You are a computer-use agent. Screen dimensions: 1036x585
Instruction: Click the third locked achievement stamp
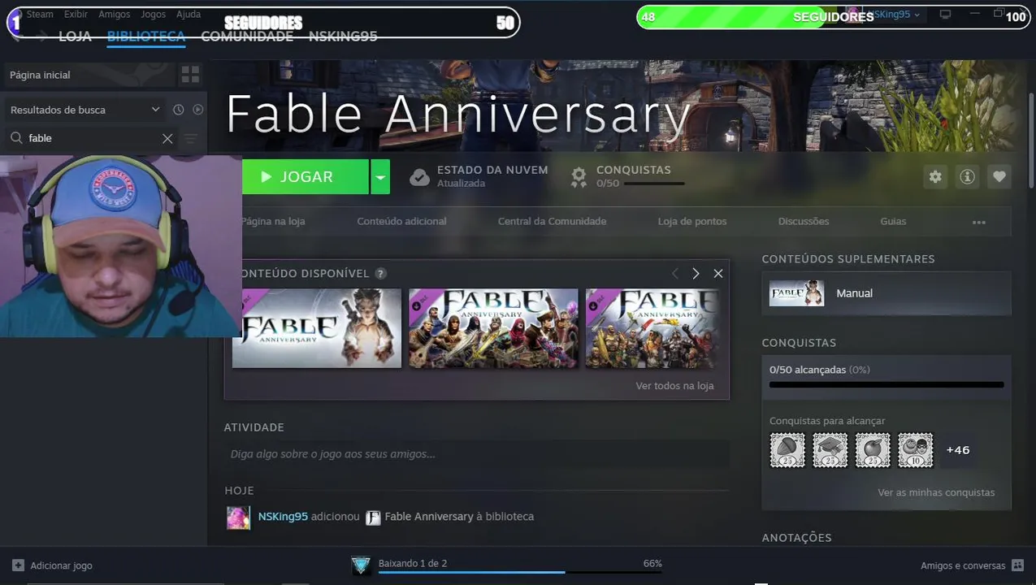(x=873, y=449)
